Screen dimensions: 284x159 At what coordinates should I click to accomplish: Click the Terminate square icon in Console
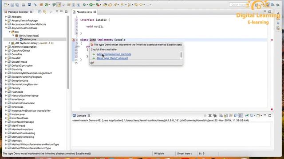(x=205, y=116)
